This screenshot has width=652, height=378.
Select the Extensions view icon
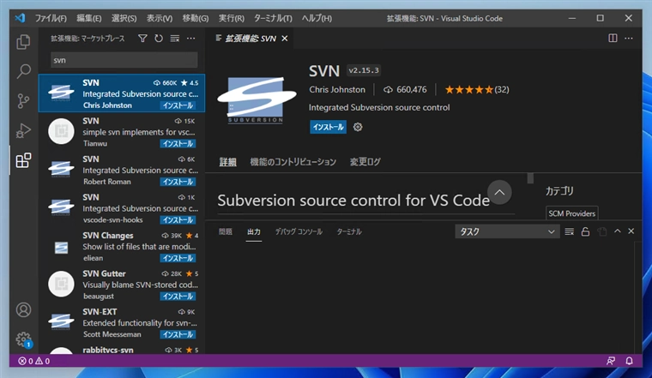pyautogui.click(x=23, y=160)
